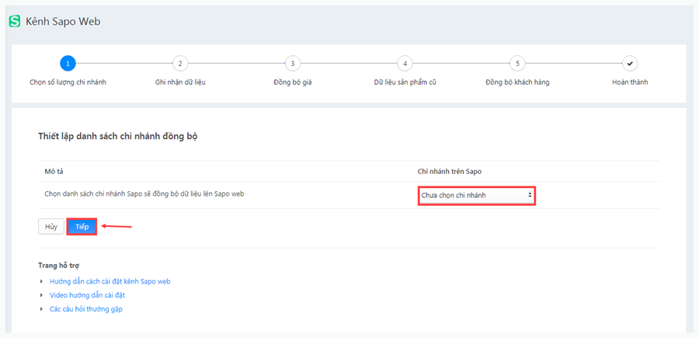The width and height of the screenshot is (699, 338).
Task: Select 'Đồng bộ giá' step label
Action: click(x=293, y=82)
